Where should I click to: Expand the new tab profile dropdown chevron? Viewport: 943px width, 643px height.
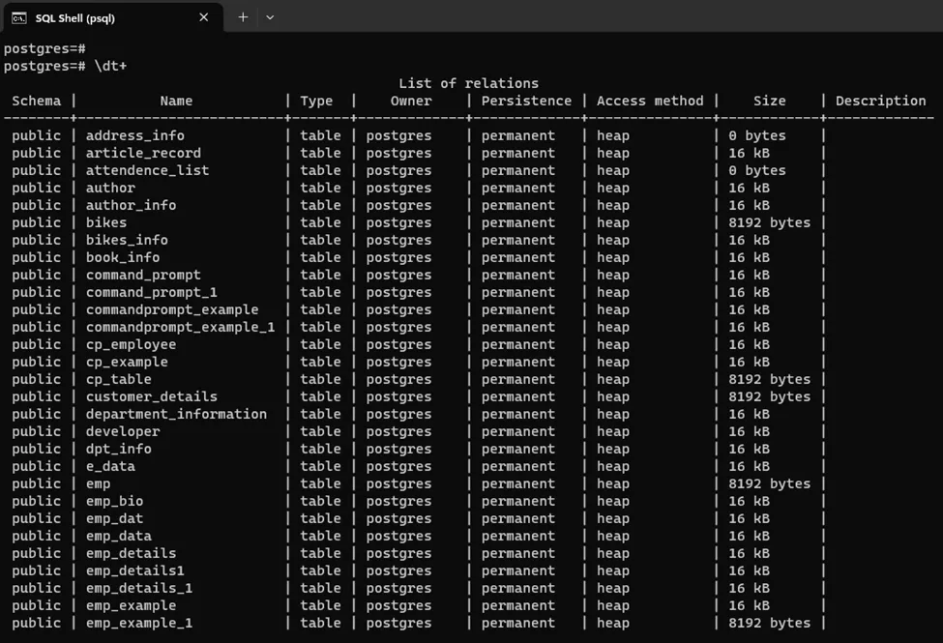point(270,17)
